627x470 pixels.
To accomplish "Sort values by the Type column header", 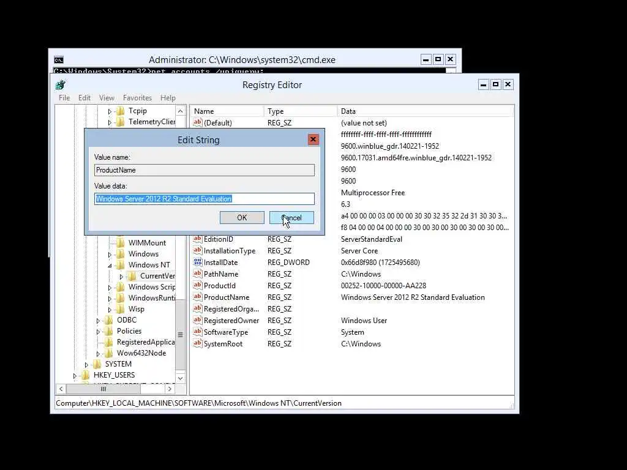I will tap(300, 111).
